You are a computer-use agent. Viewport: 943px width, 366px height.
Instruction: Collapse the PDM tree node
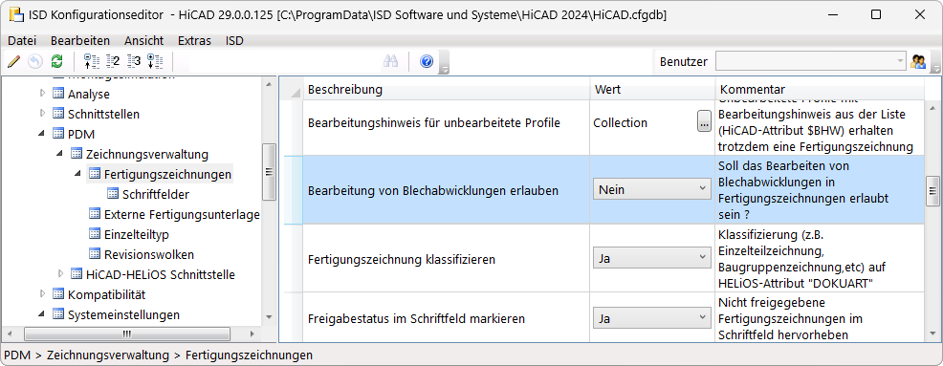42,134
